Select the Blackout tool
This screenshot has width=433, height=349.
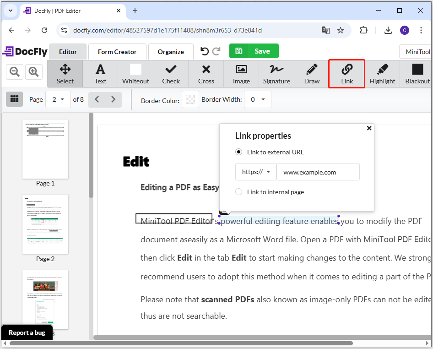[417, 74]
